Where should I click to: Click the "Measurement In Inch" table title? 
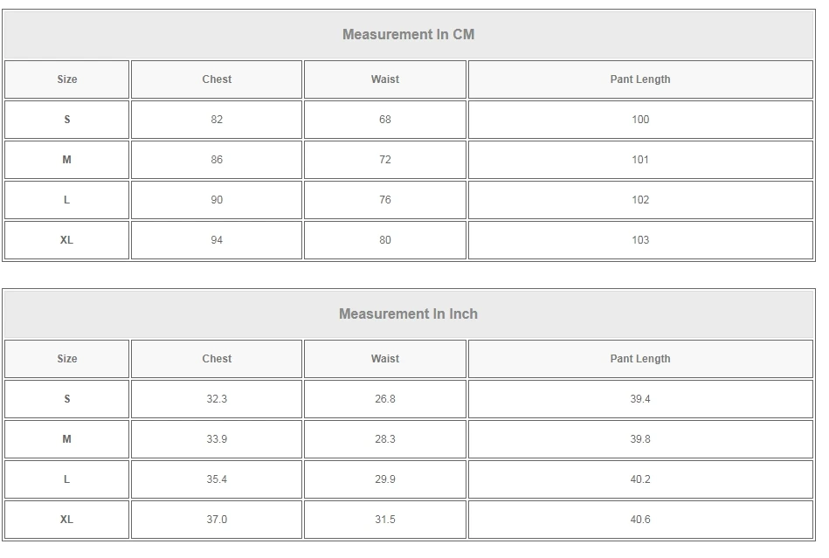408,314
